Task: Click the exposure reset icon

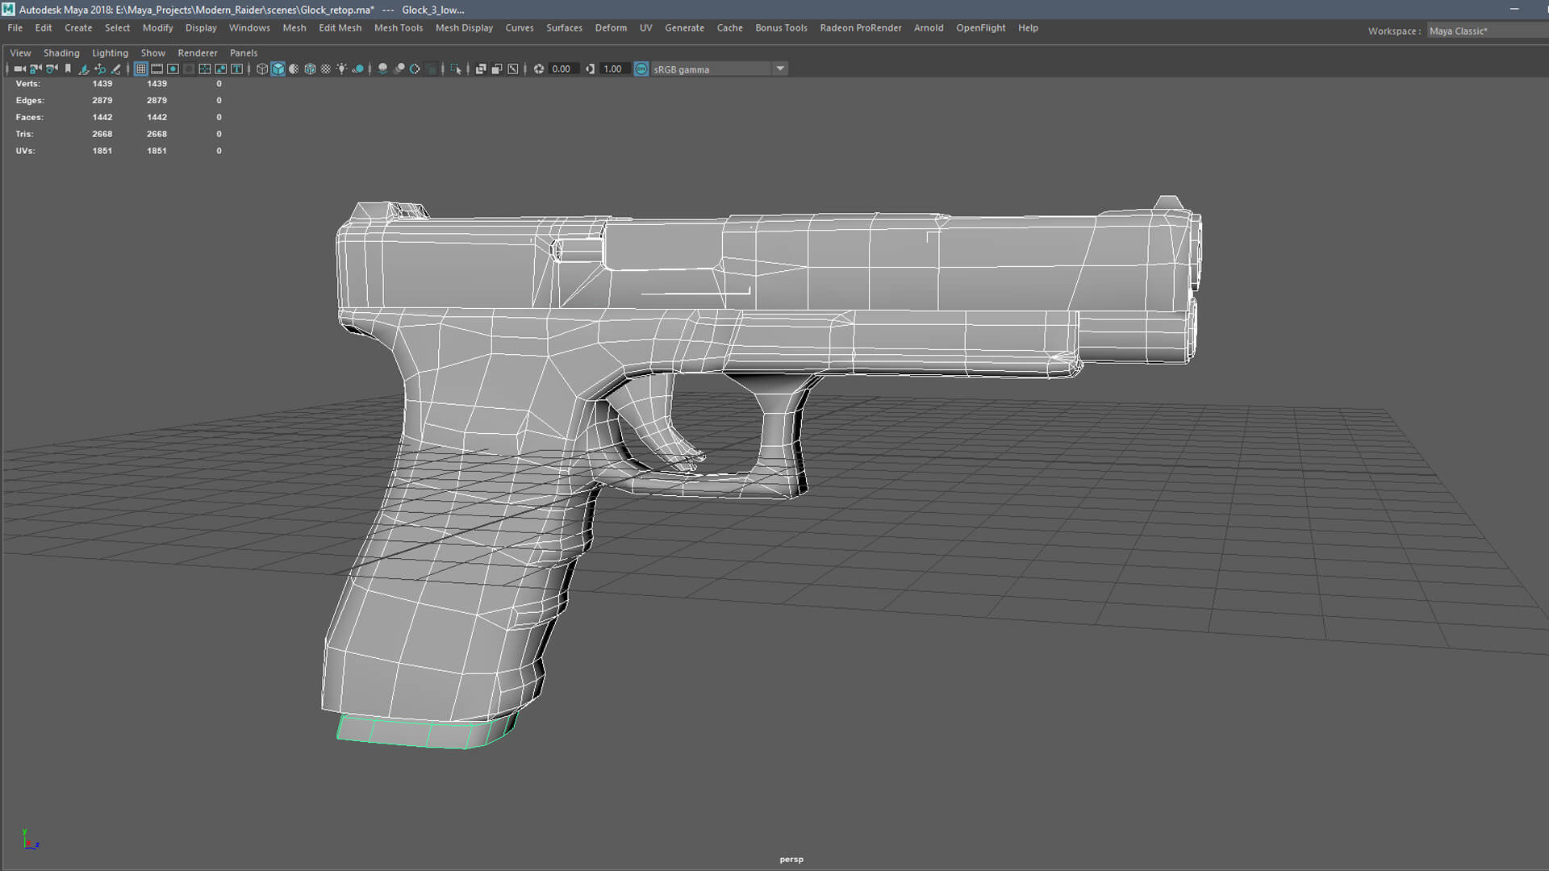Action: tap(539, 69)
